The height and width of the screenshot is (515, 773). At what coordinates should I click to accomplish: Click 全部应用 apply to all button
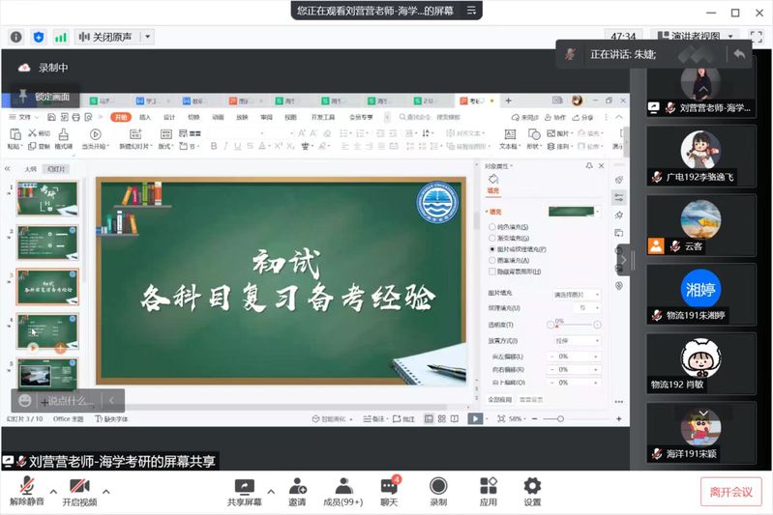500,400
